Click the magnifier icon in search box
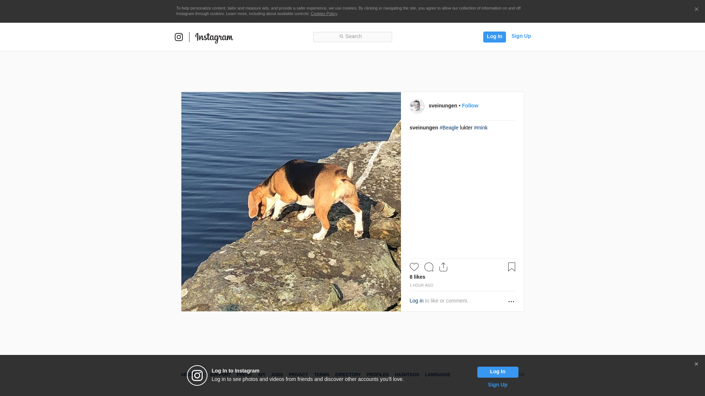This screenshot has height=396, width=705. click(x=341, y=36)
